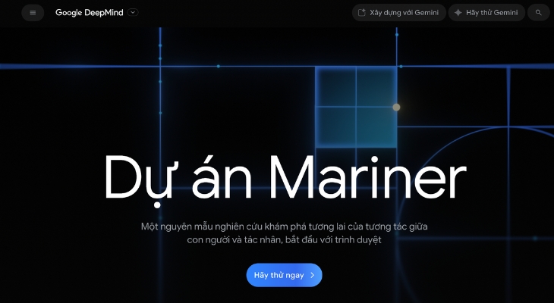Open the hamburger navigation menu
Image resolution: width=554 pixels, height=303 pixels.
pyautogui.click(x=33, y=13)
